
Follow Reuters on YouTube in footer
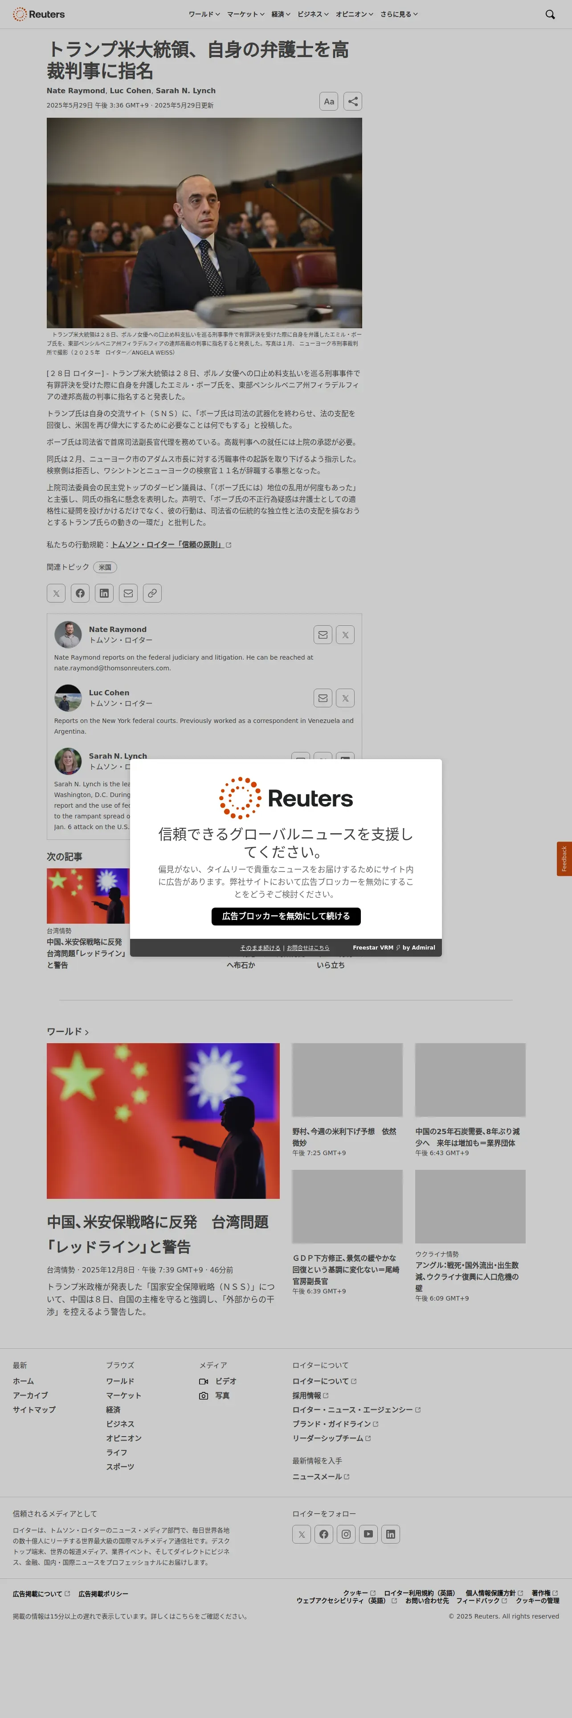pyautogui.click(x=368, y=1534)
